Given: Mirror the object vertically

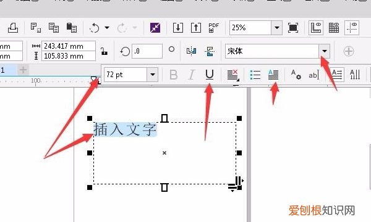Looking at the screenshot, I should [x=210, y=51].
